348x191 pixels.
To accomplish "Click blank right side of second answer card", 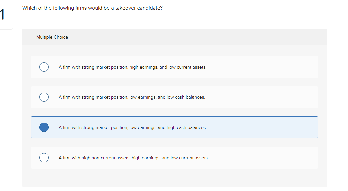I will point(267,97).
